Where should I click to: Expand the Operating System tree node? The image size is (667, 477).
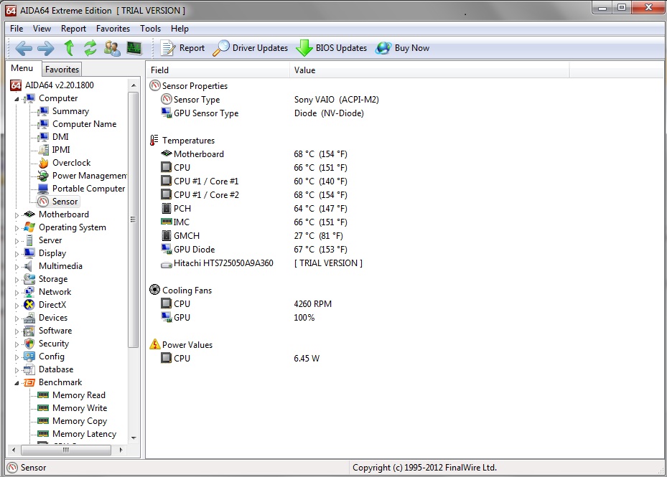(17, 228)
